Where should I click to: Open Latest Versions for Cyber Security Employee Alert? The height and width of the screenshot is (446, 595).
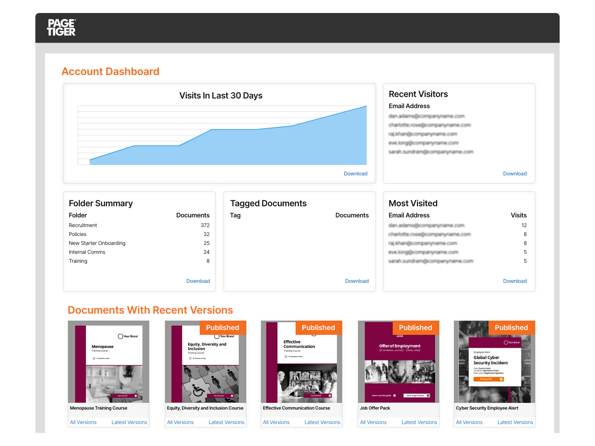click(515, 422)
